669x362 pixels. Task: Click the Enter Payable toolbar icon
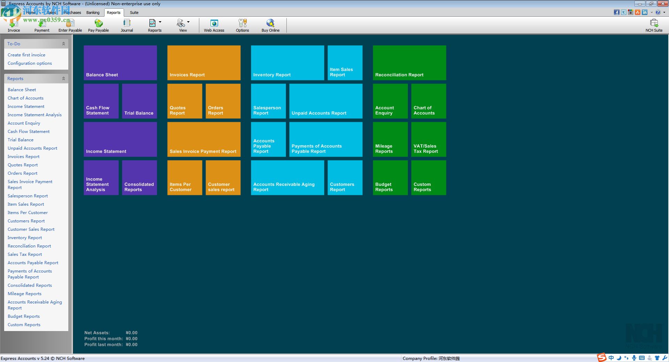[70, 25]
